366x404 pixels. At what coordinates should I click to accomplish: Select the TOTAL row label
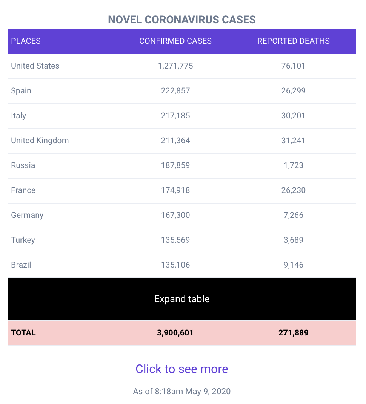tap(23, 333)
